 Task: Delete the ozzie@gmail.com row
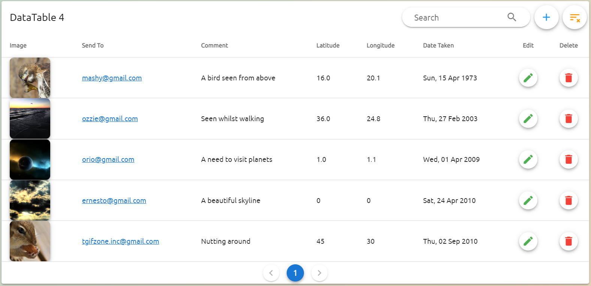tap(568, 119)
